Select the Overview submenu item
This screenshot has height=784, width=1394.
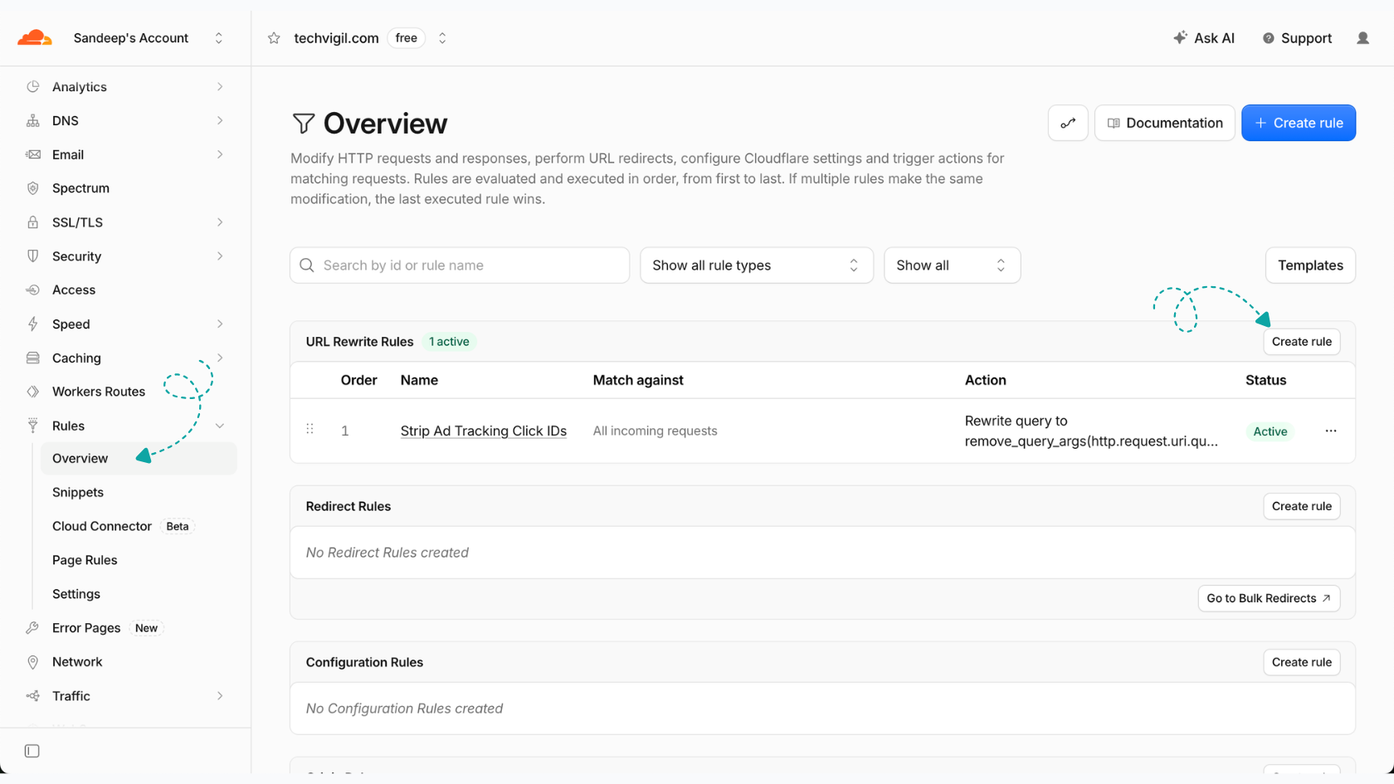(139, 459)
